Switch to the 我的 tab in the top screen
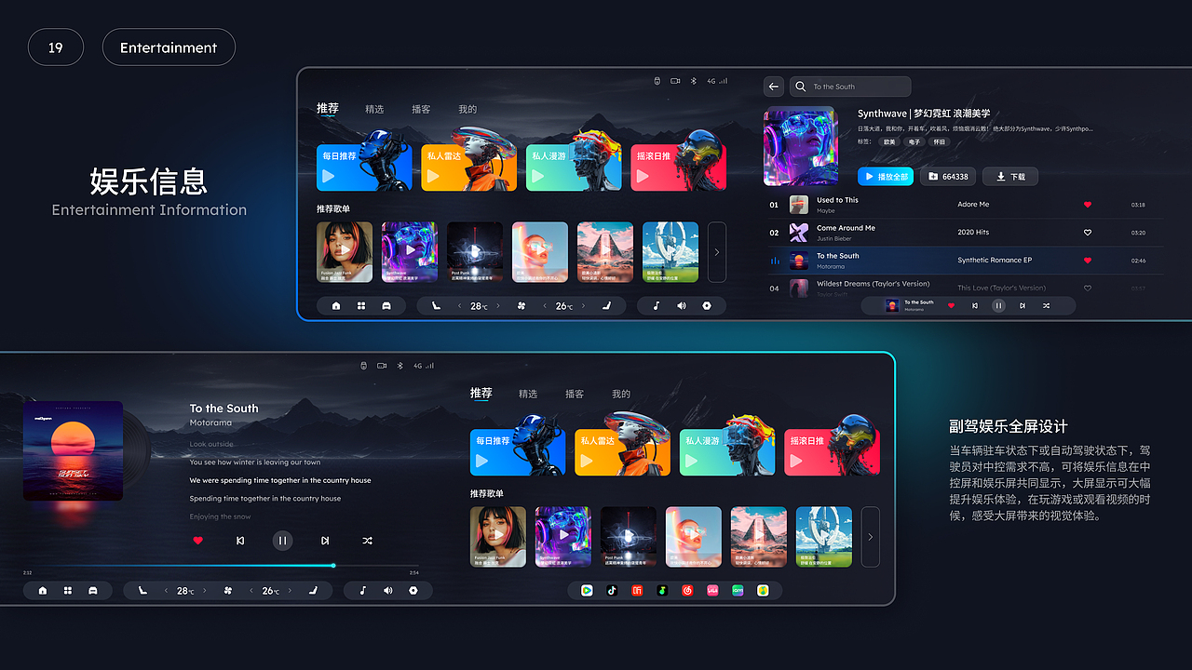The width and height of the screenshot is (1192, 670). (467, 109)
